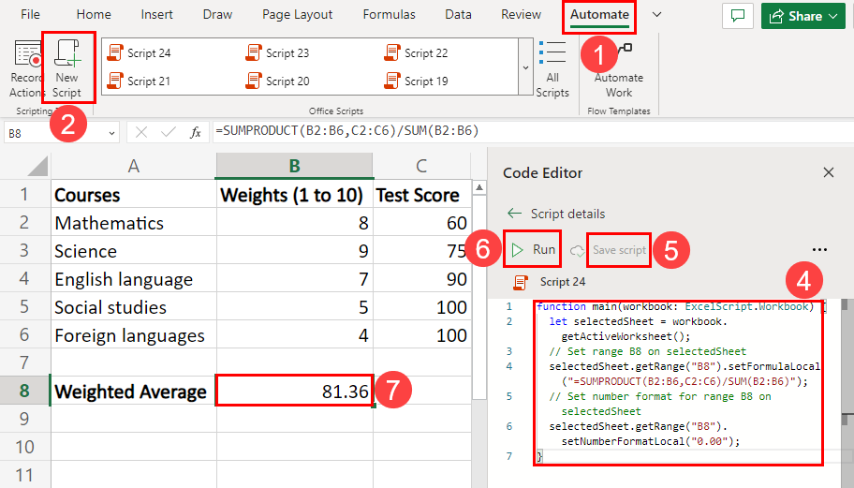
Task: Switch to the Home tab
Action: [94, 15]
